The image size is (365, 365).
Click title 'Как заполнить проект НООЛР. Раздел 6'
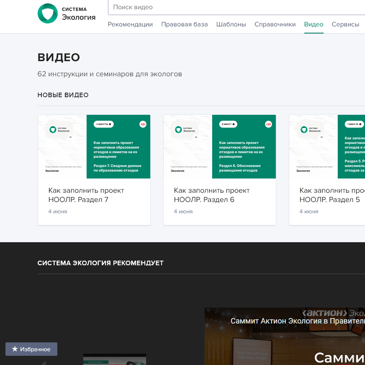click(x=212, y=195)
